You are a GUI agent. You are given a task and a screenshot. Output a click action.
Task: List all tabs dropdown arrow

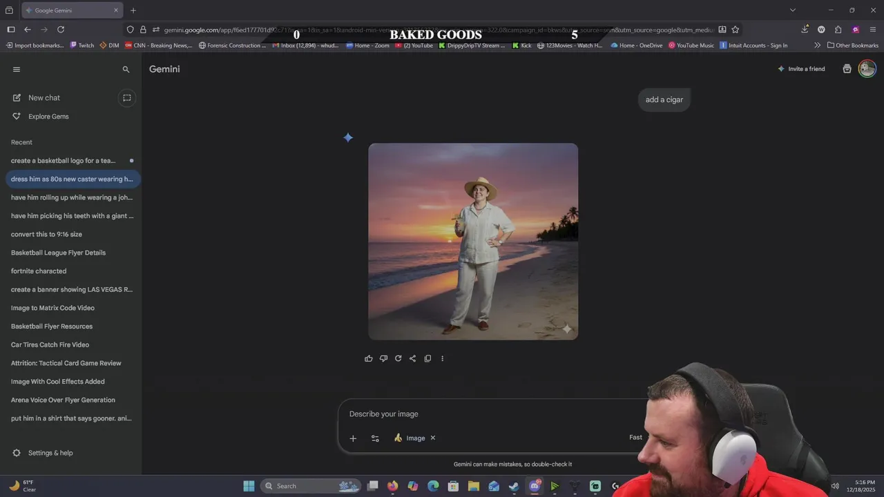[793, 10]
